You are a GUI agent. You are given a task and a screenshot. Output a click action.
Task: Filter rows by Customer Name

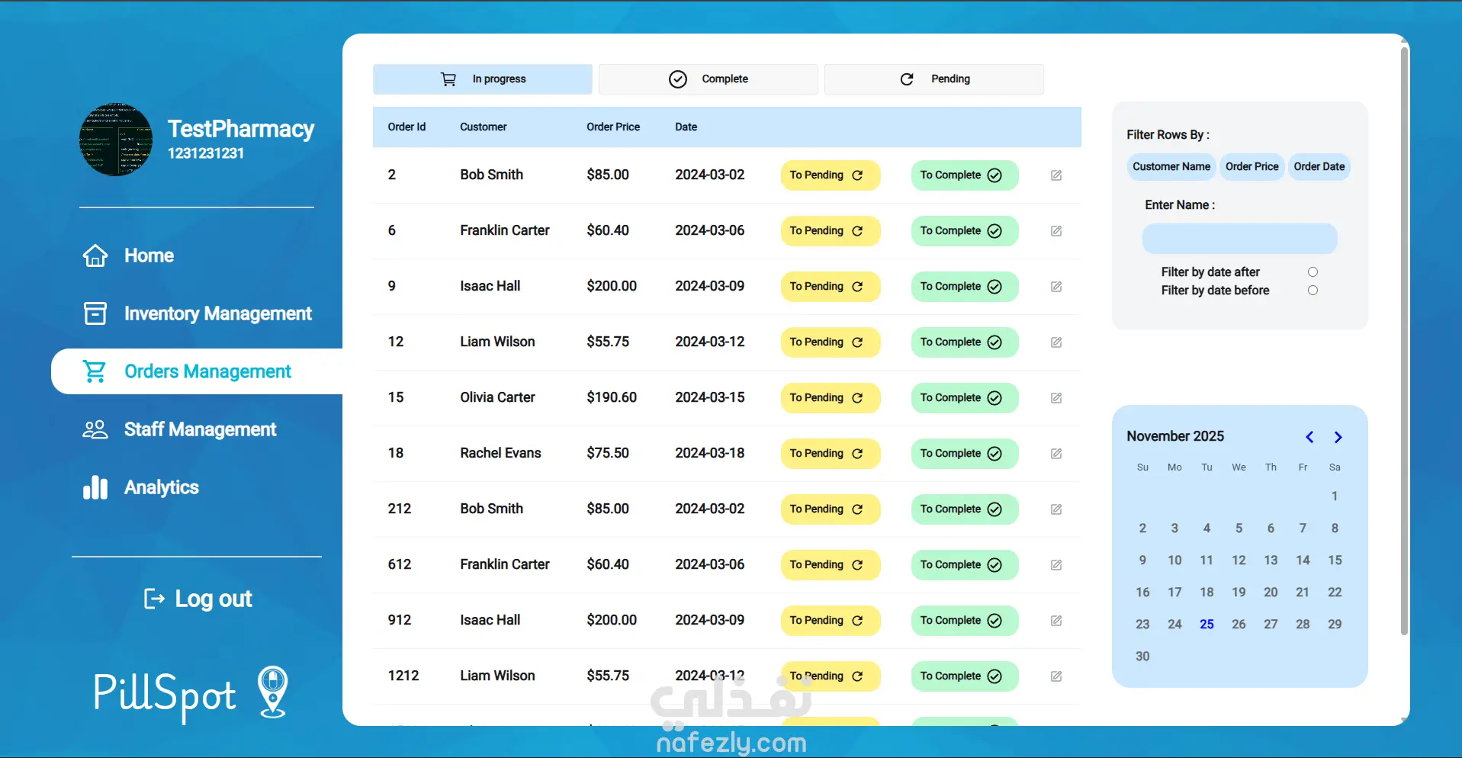(1171, 167)
